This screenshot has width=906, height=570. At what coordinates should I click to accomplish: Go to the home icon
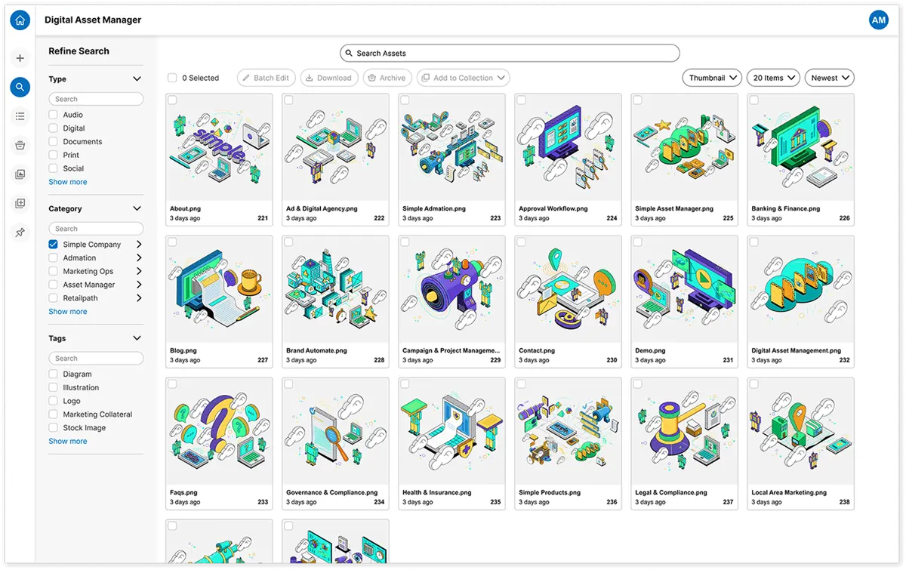click(20, 20)
